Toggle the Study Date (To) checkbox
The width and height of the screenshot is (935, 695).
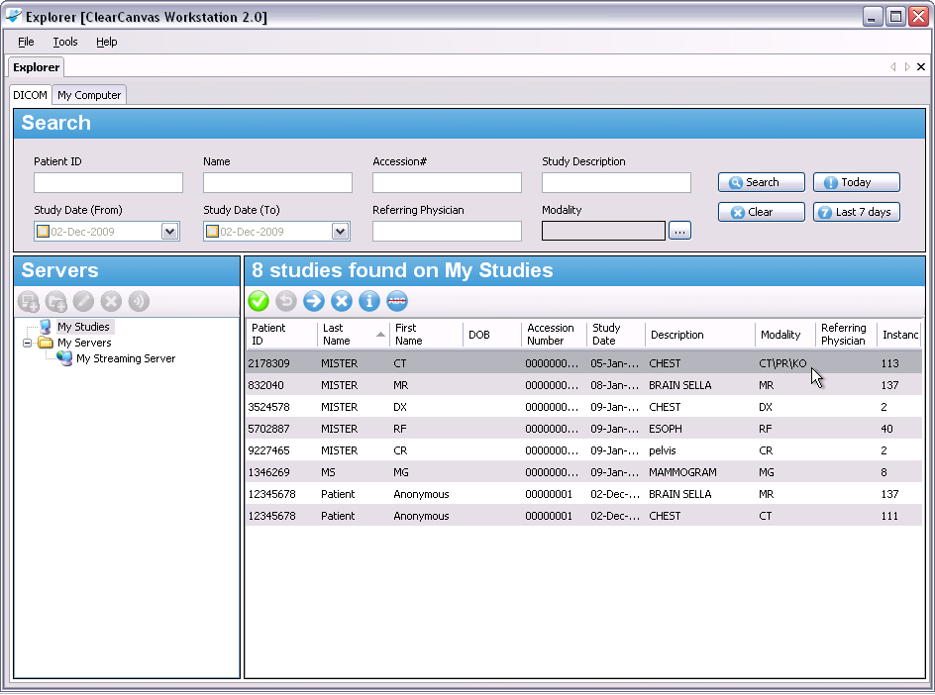[x=212, y=232]
